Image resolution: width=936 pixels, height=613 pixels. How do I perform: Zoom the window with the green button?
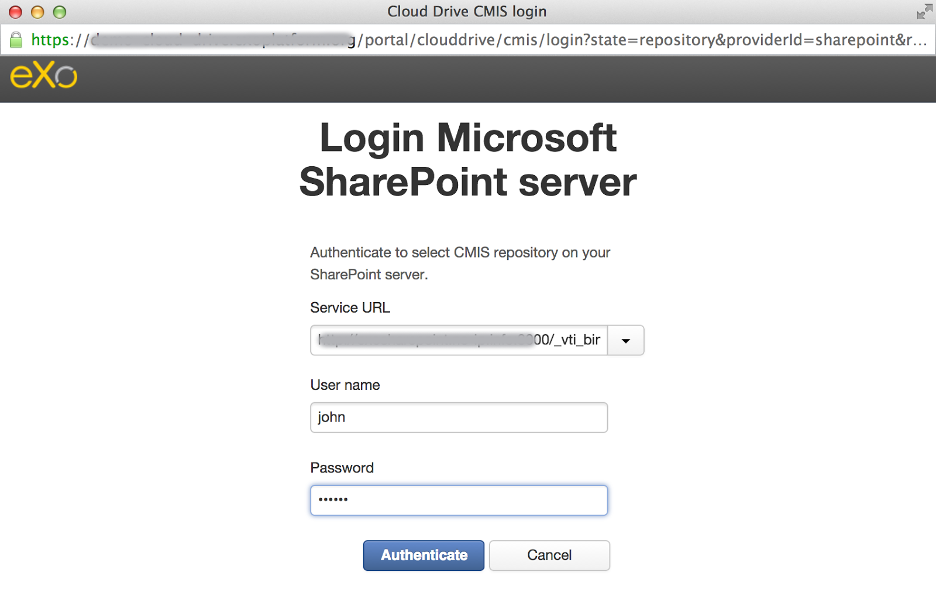[60, 12]
